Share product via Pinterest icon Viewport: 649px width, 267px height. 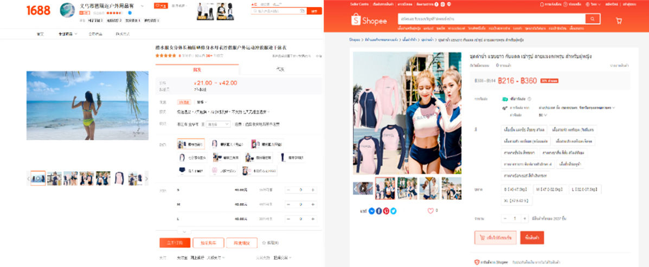point(386,211)
